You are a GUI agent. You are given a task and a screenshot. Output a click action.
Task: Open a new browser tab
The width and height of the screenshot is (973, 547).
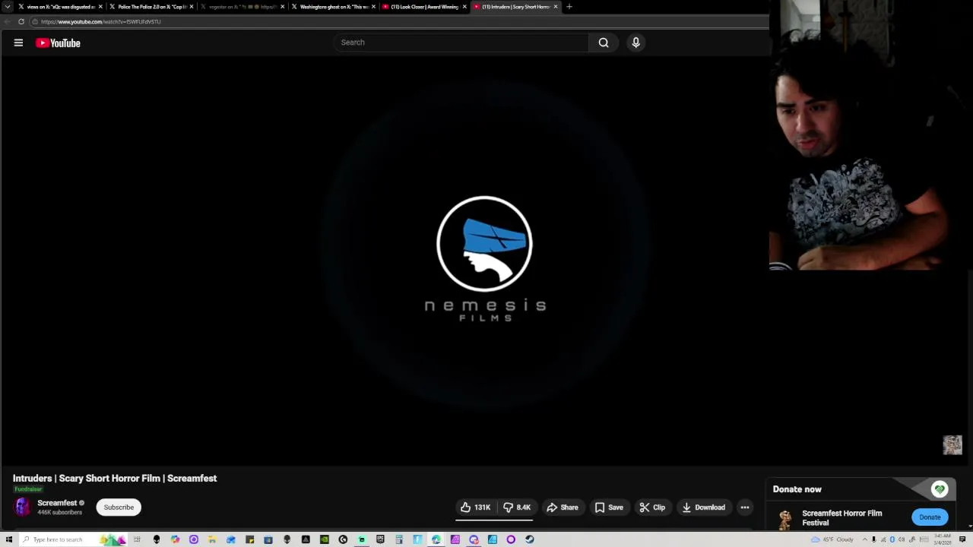pos(569,7)
